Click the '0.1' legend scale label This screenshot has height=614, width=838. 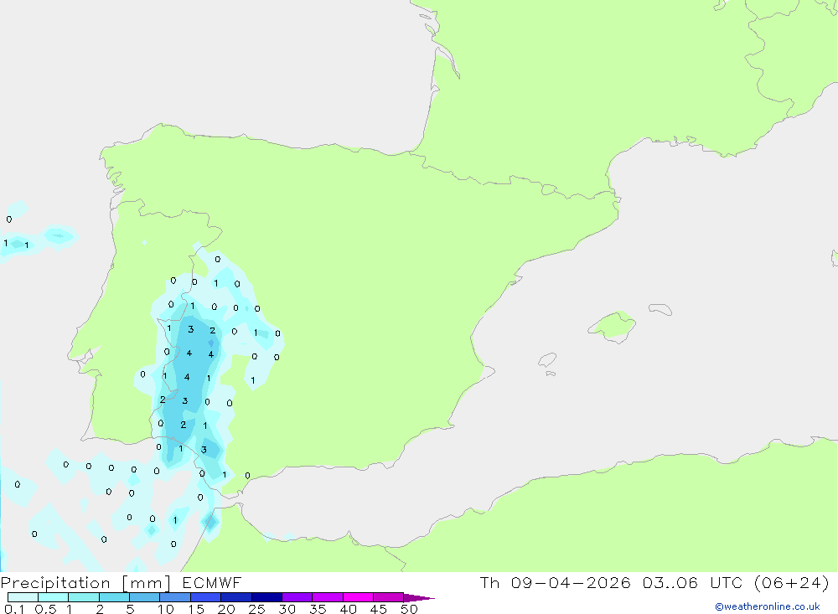[x=14, y=609]
